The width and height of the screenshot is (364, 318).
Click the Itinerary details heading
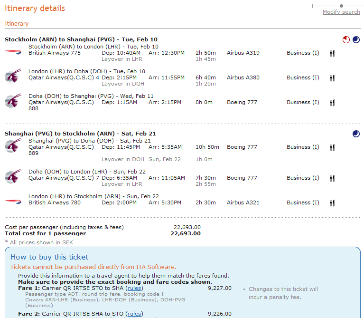pyautogui.click(x=35, y=8)
